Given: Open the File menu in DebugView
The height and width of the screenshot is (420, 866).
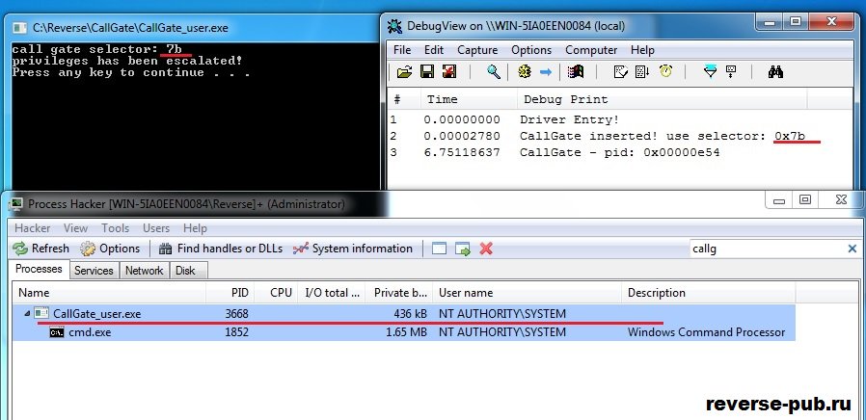Looking at the screenshot, I should (402, 50).
